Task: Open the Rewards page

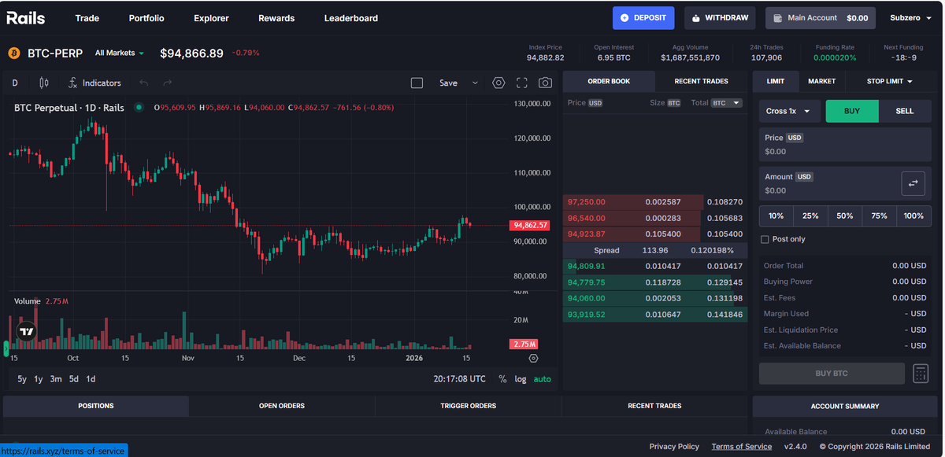Action: tap(276, 18)
